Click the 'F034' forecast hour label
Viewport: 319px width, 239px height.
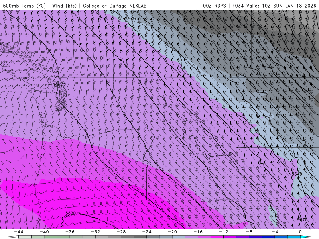[x=238, y=6]
